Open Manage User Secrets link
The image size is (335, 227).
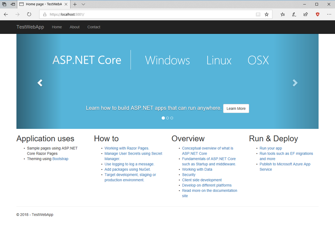pyautogui.click(x=133, y=156)
